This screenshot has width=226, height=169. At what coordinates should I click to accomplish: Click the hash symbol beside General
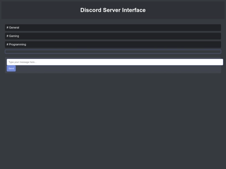pos(8,28)
